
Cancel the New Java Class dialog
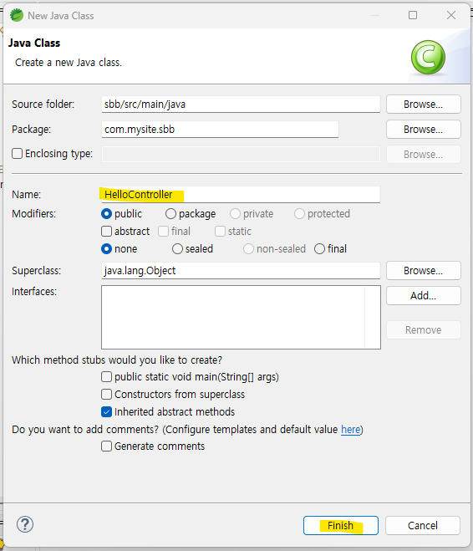click(x=423, y=525)
